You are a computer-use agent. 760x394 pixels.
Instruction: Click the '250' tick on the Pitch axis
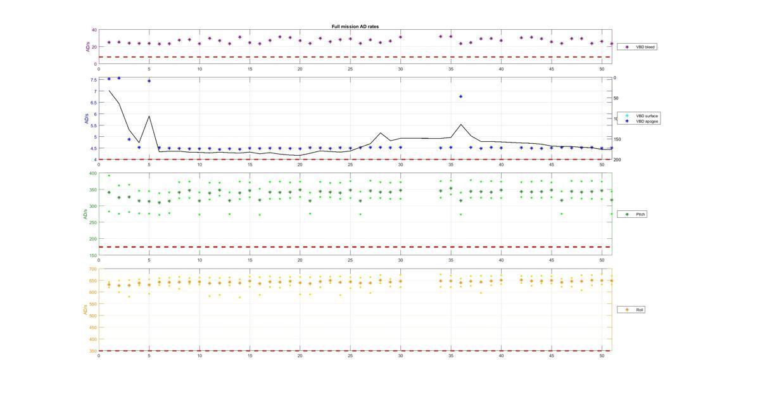tap(93, 222)
